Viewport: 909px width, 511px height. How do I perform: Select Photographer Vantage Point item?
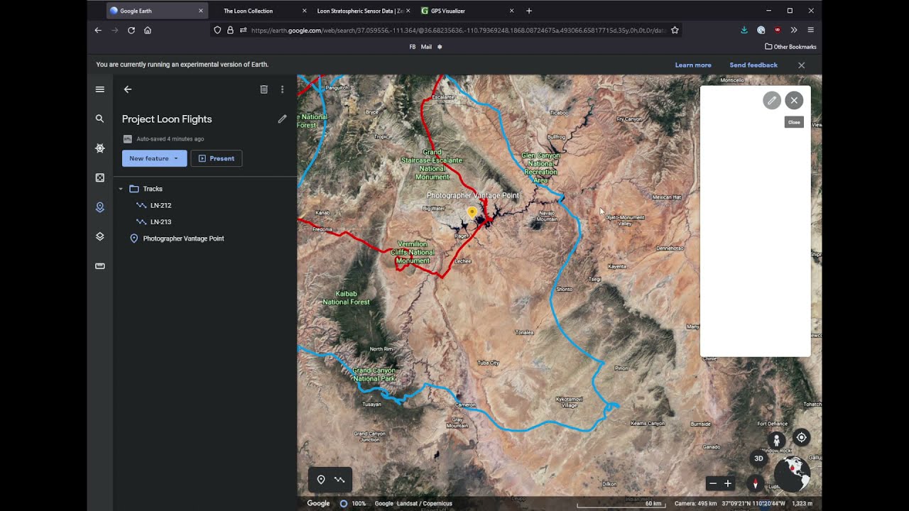(205, 238)
